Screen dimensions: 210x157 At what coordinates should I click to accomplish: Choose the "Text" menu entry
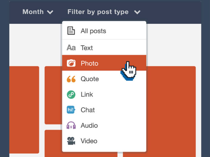pos(87,48)
